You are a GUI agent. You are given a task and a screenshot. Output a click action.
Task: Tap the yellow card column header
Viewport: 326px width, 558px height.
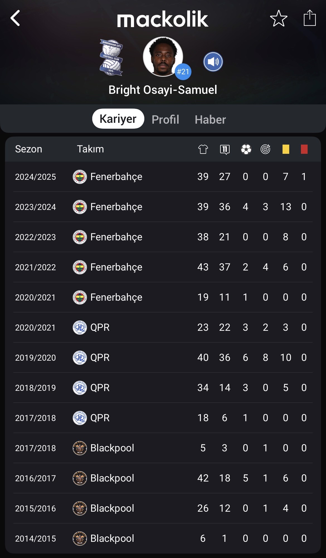pyautogui.click(x=286, y=149)
